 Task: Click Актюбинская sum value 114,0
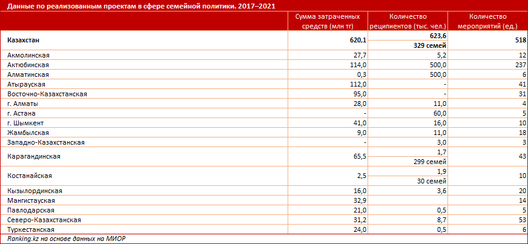(358, 65)
